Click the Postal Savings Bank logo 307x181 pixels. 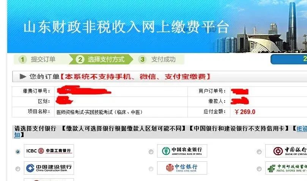click(x=286, y=168)
